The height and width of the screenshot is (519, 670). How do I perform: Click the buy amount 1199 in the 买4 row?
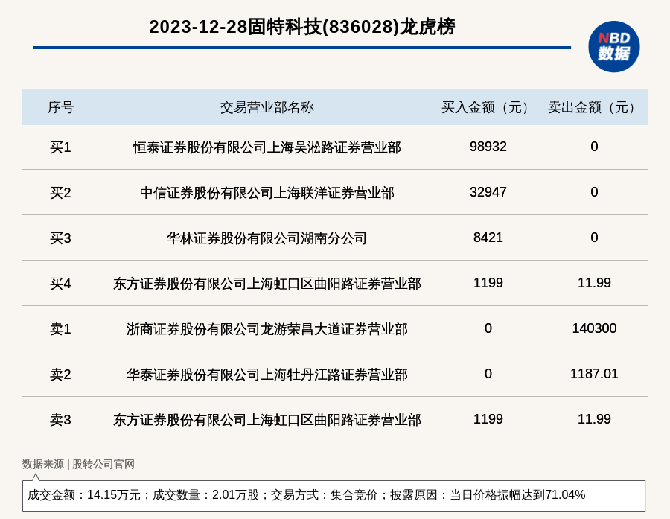tap(488, 283)
